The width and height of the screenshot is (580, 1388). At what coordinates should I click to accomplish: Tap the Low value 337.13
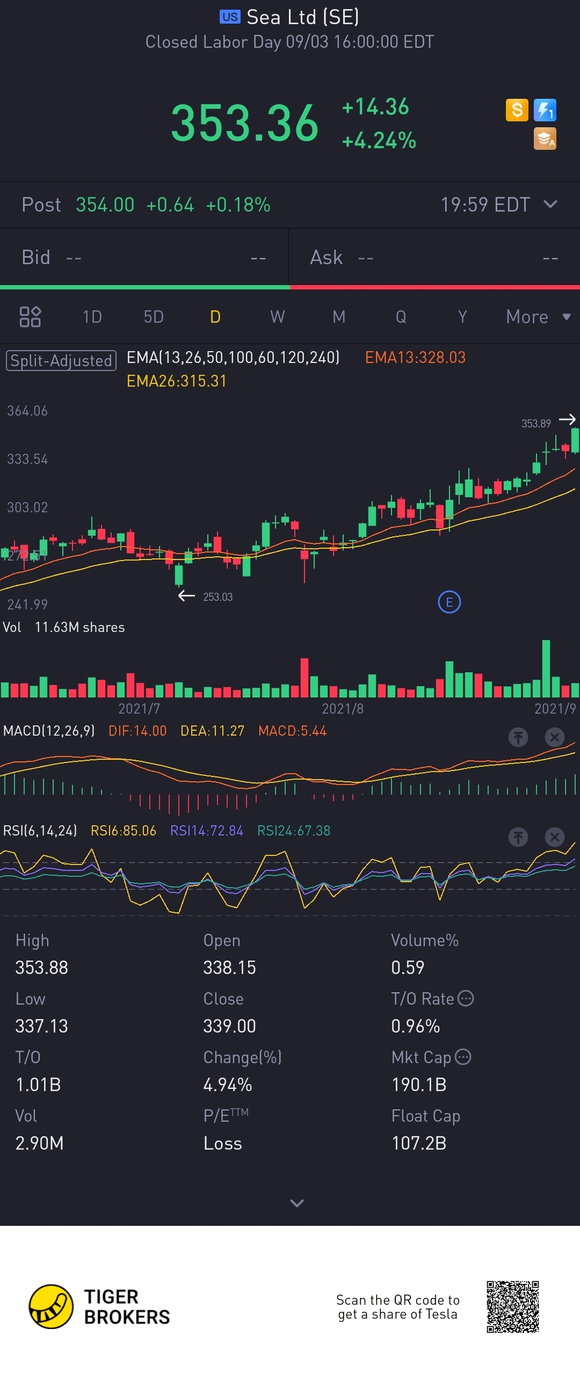point(41,1026)
